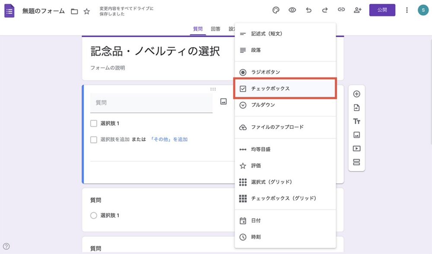Open the 質問 tab
Image resolution: width=432 pixels, height=254 pixels.
click(198, 29)
